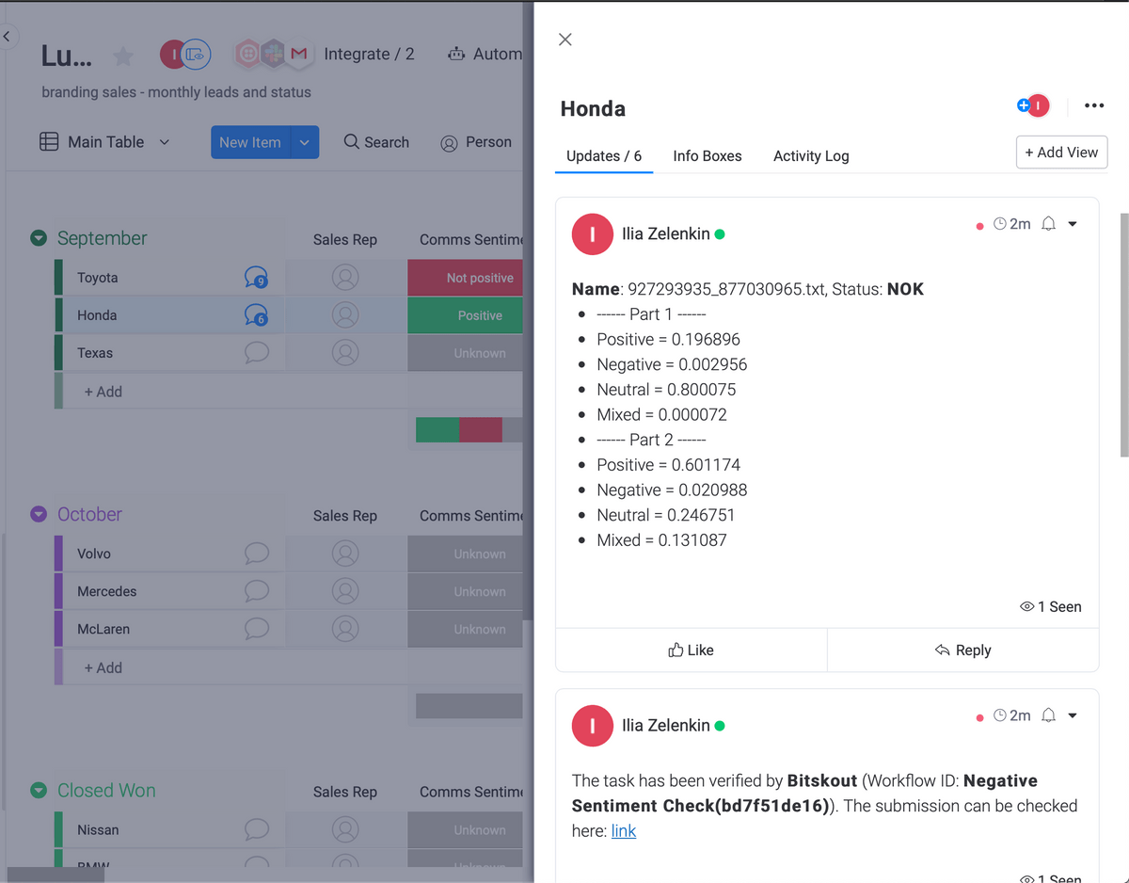Open the Nissan conversation bubble

(256, 829)
